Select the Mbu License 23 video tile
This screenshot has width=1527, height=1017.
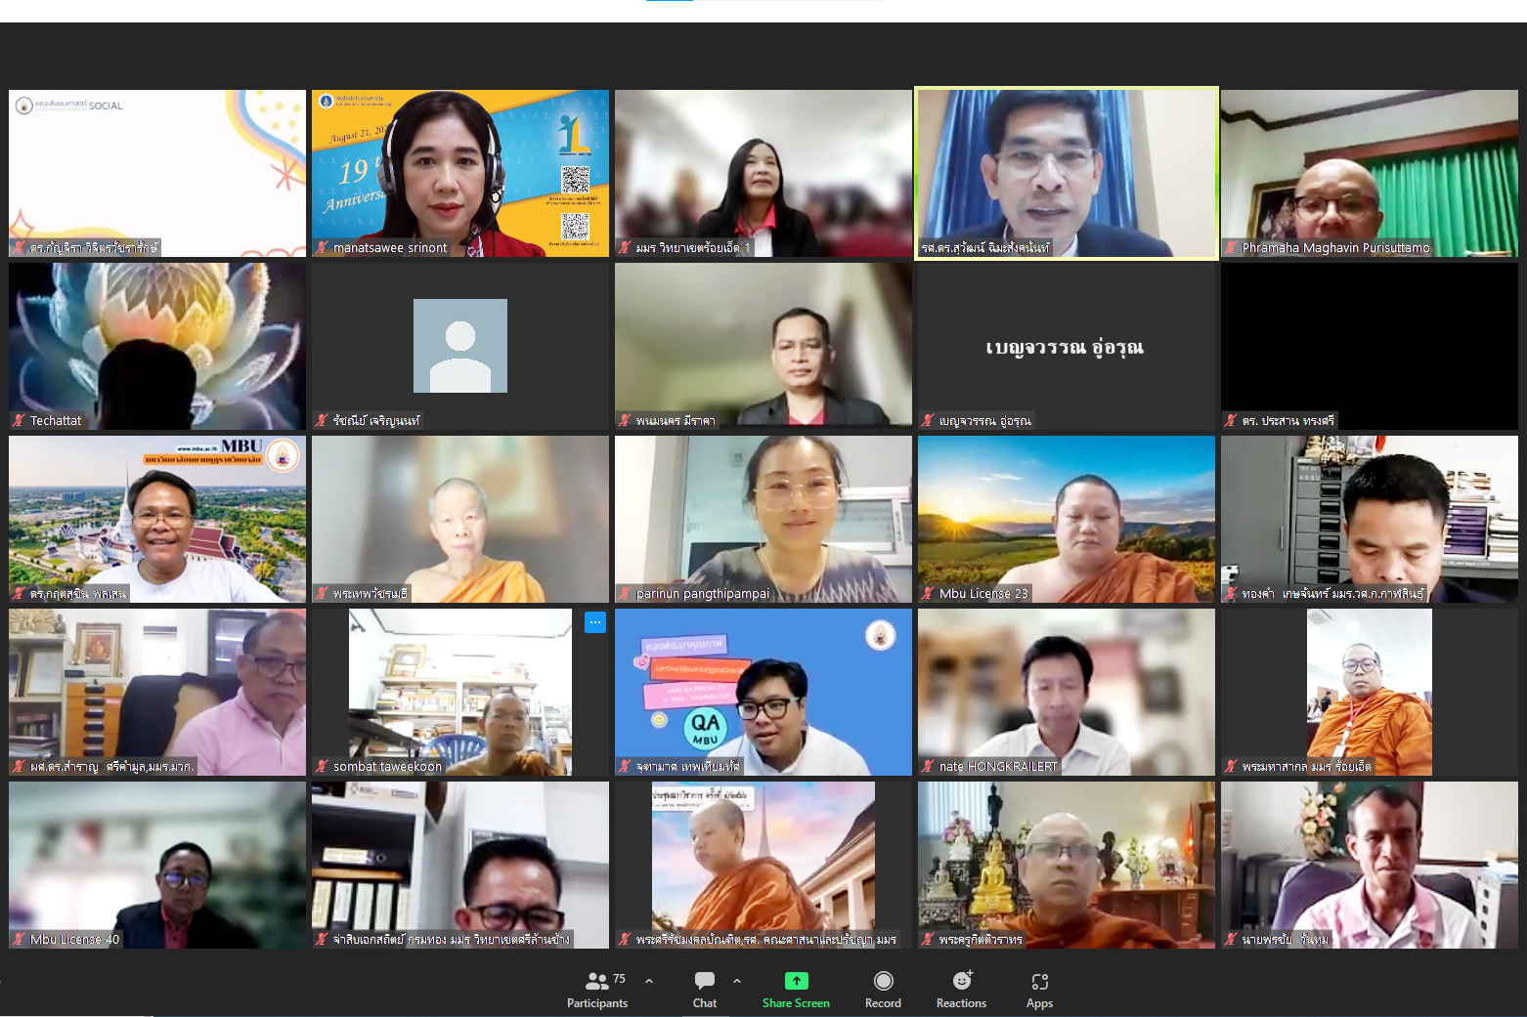tap(1066, 518)
